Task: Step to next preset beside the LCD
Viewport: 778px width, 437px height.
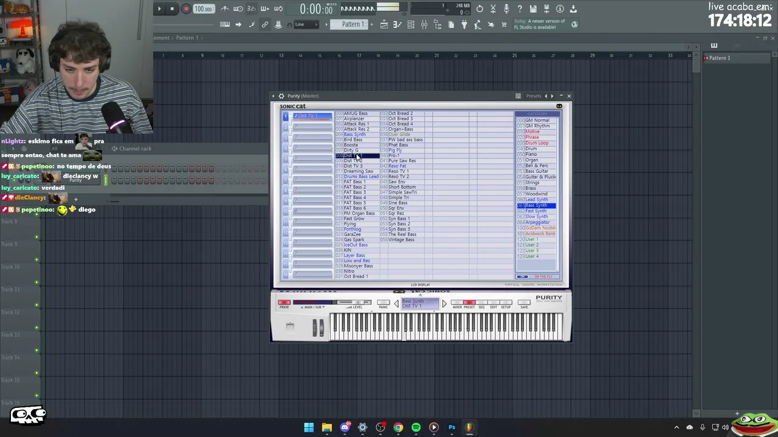Action: [x=444, y=303]
